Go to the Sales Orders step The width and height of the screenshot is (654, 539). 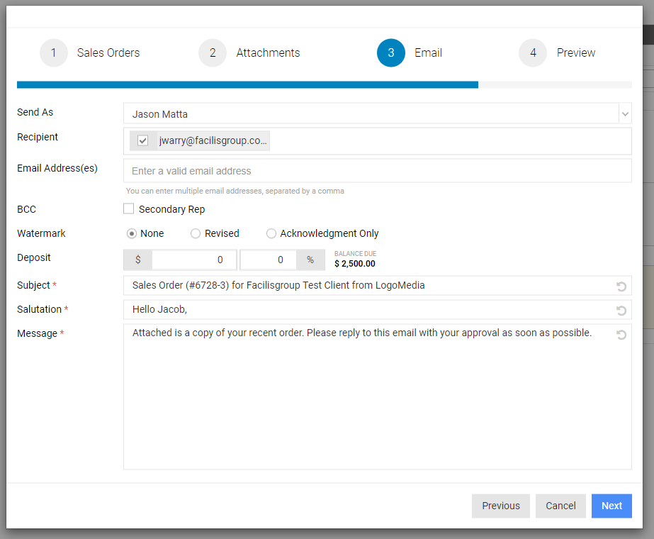108,52
